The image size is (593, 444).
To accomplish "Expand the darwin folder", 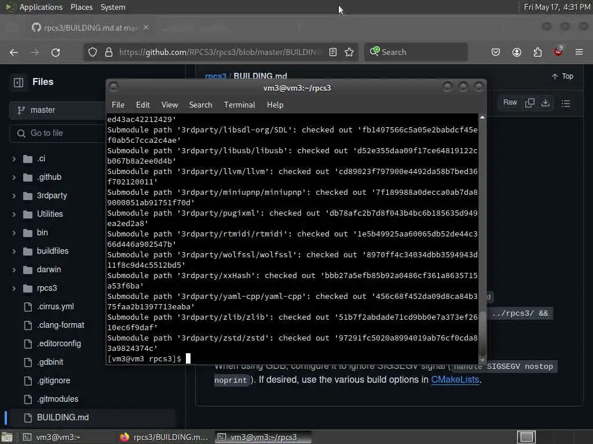I will coord(14,270).
